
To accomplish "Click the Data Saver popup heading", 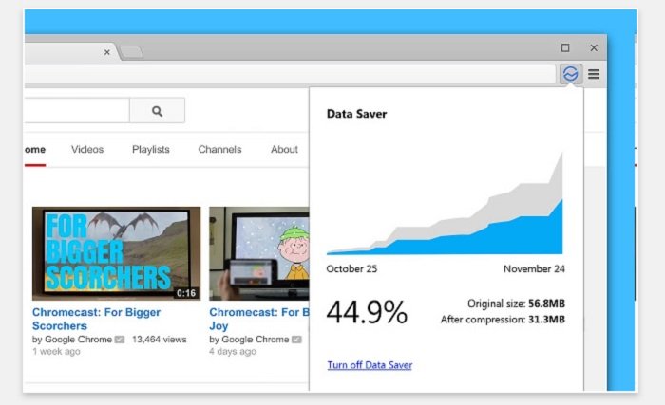I will (356, 114).
